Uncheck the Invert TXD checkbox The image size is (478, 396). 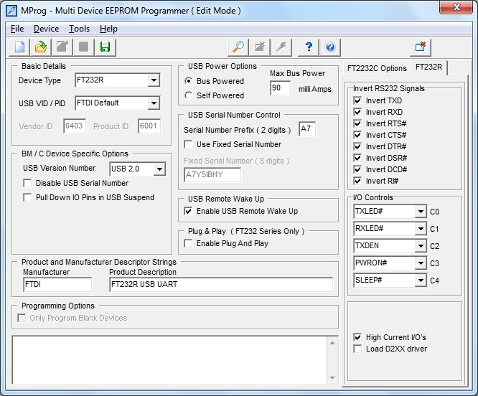357,101
